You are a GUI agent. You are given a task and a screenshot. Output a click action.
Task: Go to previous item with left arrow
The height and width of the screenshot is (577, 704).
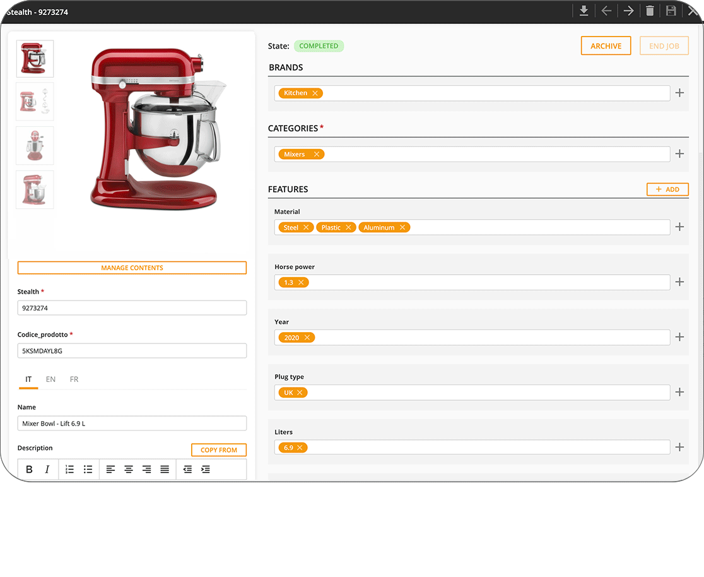(607, 11)
